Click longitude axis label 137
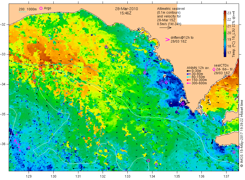 pos(226,176)
